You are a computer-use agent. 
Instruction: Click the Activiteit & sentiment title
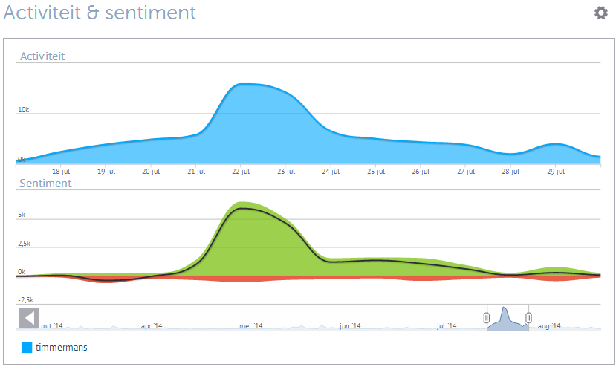click(x=100, y=13)
